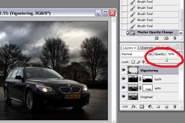Click document window scroll up arrow
This screenshot has height=123, width=185.
114,20
